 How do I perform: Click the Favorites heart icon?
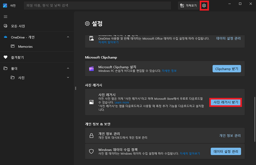[5, 57]
